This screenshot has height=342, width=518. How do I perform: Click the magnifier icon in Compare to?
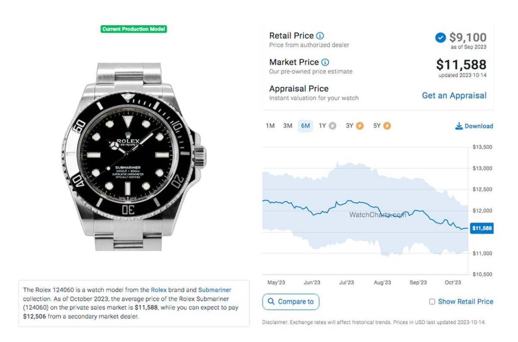tap(271, 302)
